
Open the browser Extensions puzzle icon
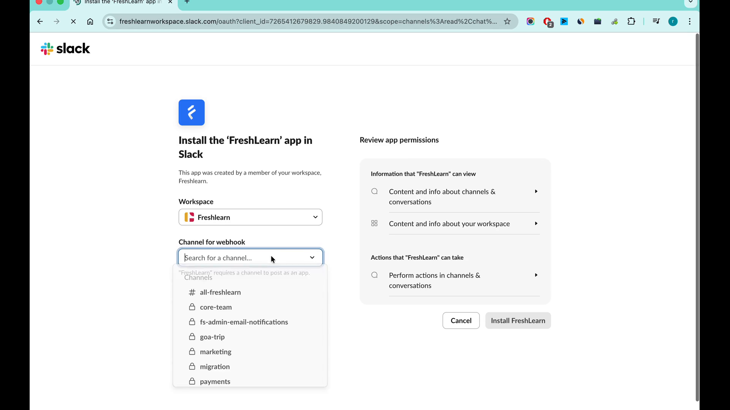(631, 22)
